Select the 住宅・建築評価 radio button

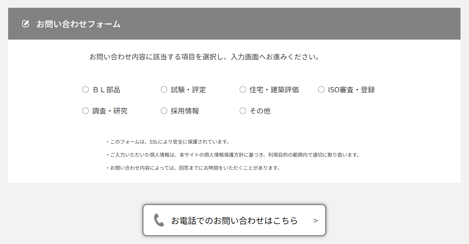(243, 90)
